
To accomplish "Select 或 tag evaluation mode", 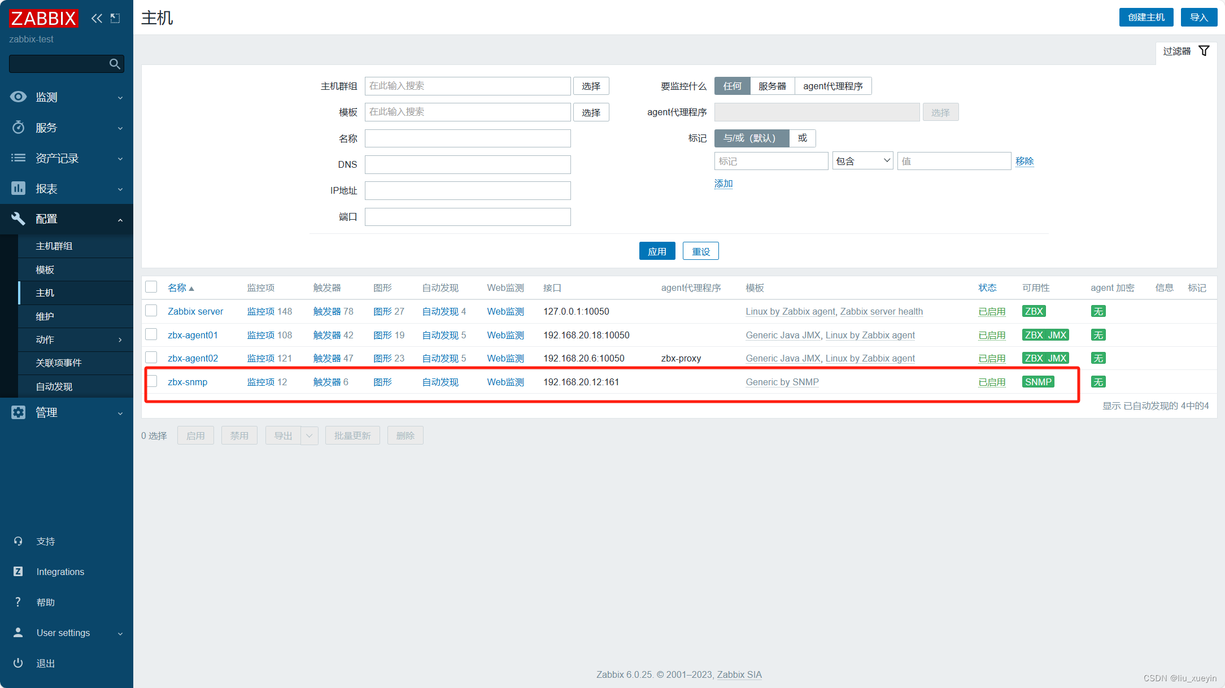I will [x=803, y=138].
